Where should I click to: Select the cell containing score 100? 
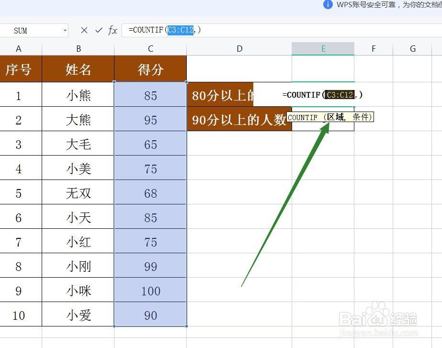(150, 290)
